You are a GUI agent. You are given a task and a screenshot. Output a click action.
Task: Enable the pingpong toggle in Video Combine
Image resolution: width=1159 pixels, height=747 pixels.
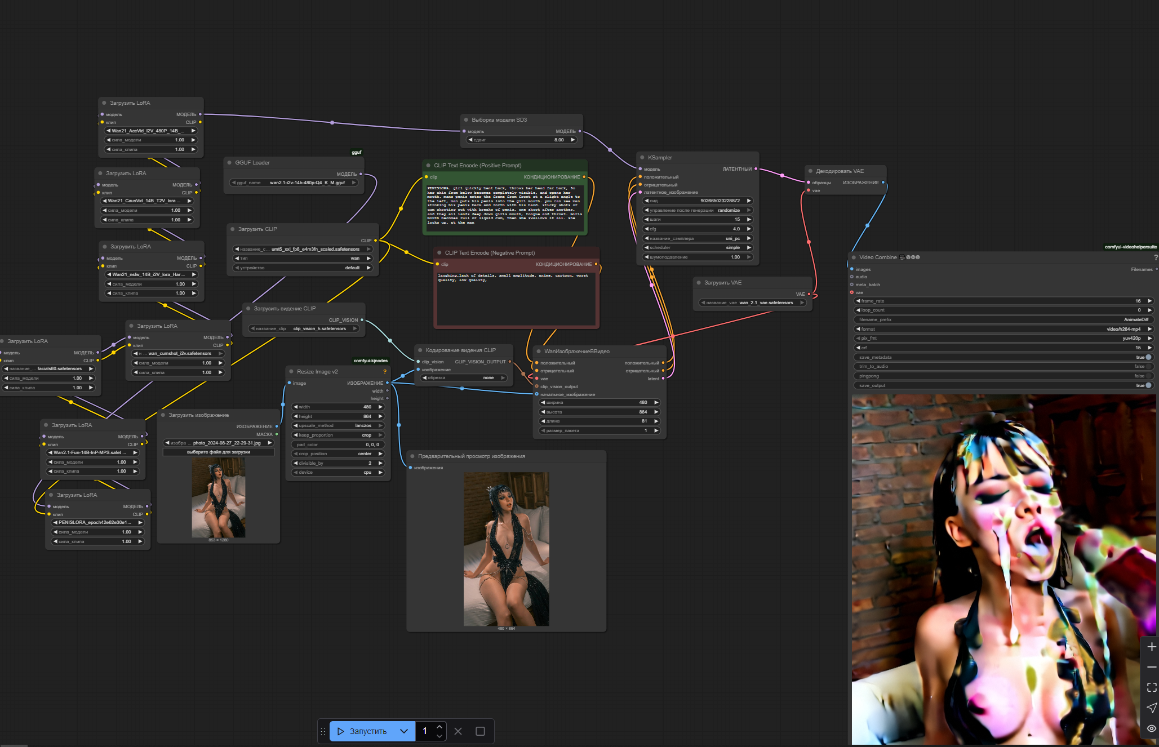pos(1148,376)
